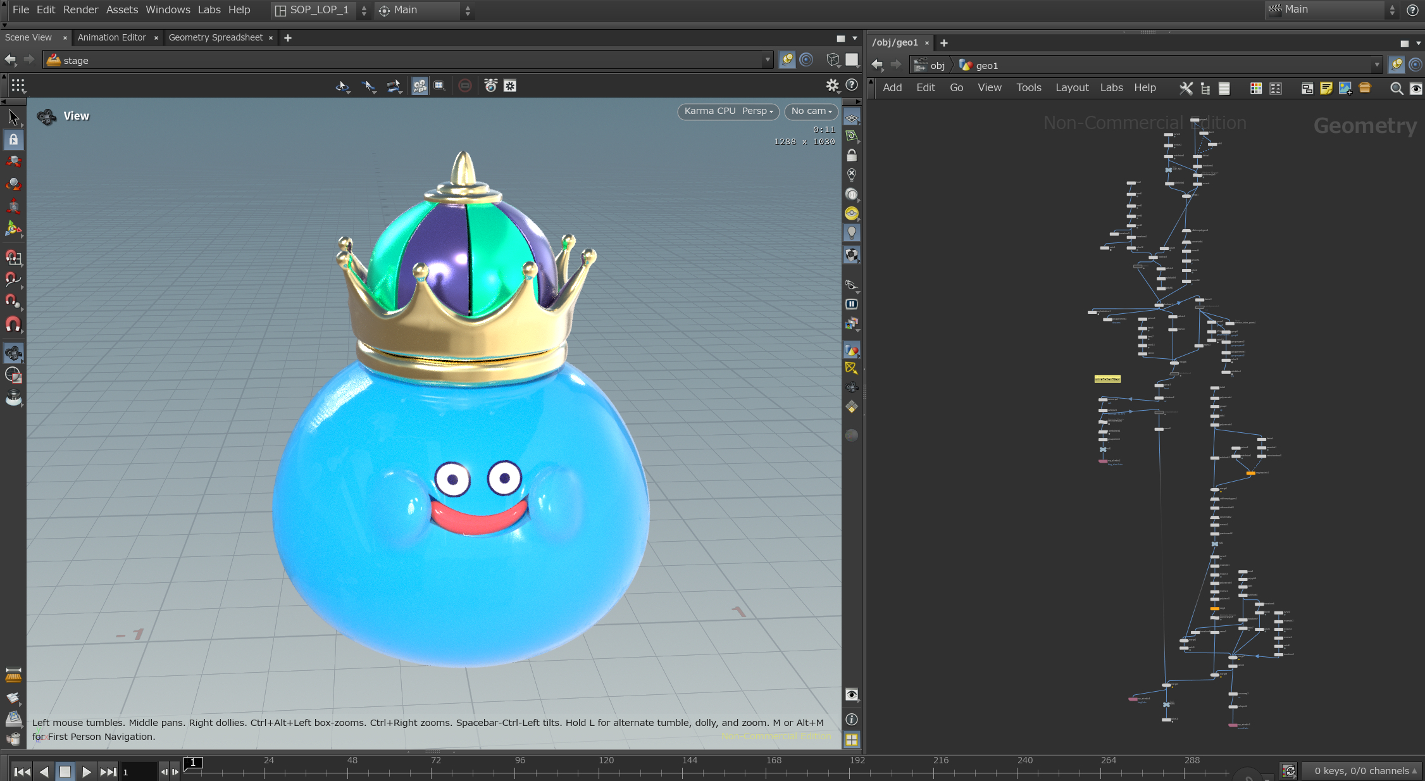Open the color palette icon
The height and width of the screenshot is (781, 1425).
tap(1256, 88)
